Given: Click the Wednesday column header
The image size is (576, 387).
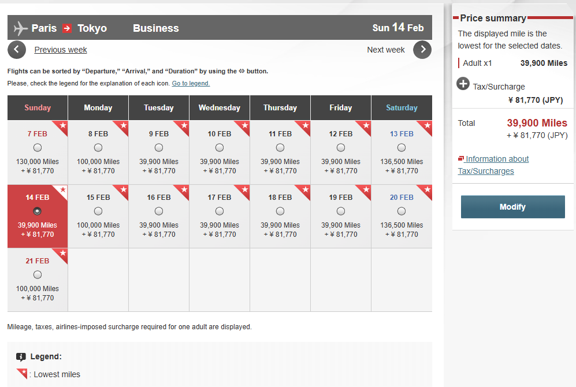Looking at the screenshot, I should (x=220, y=107).
